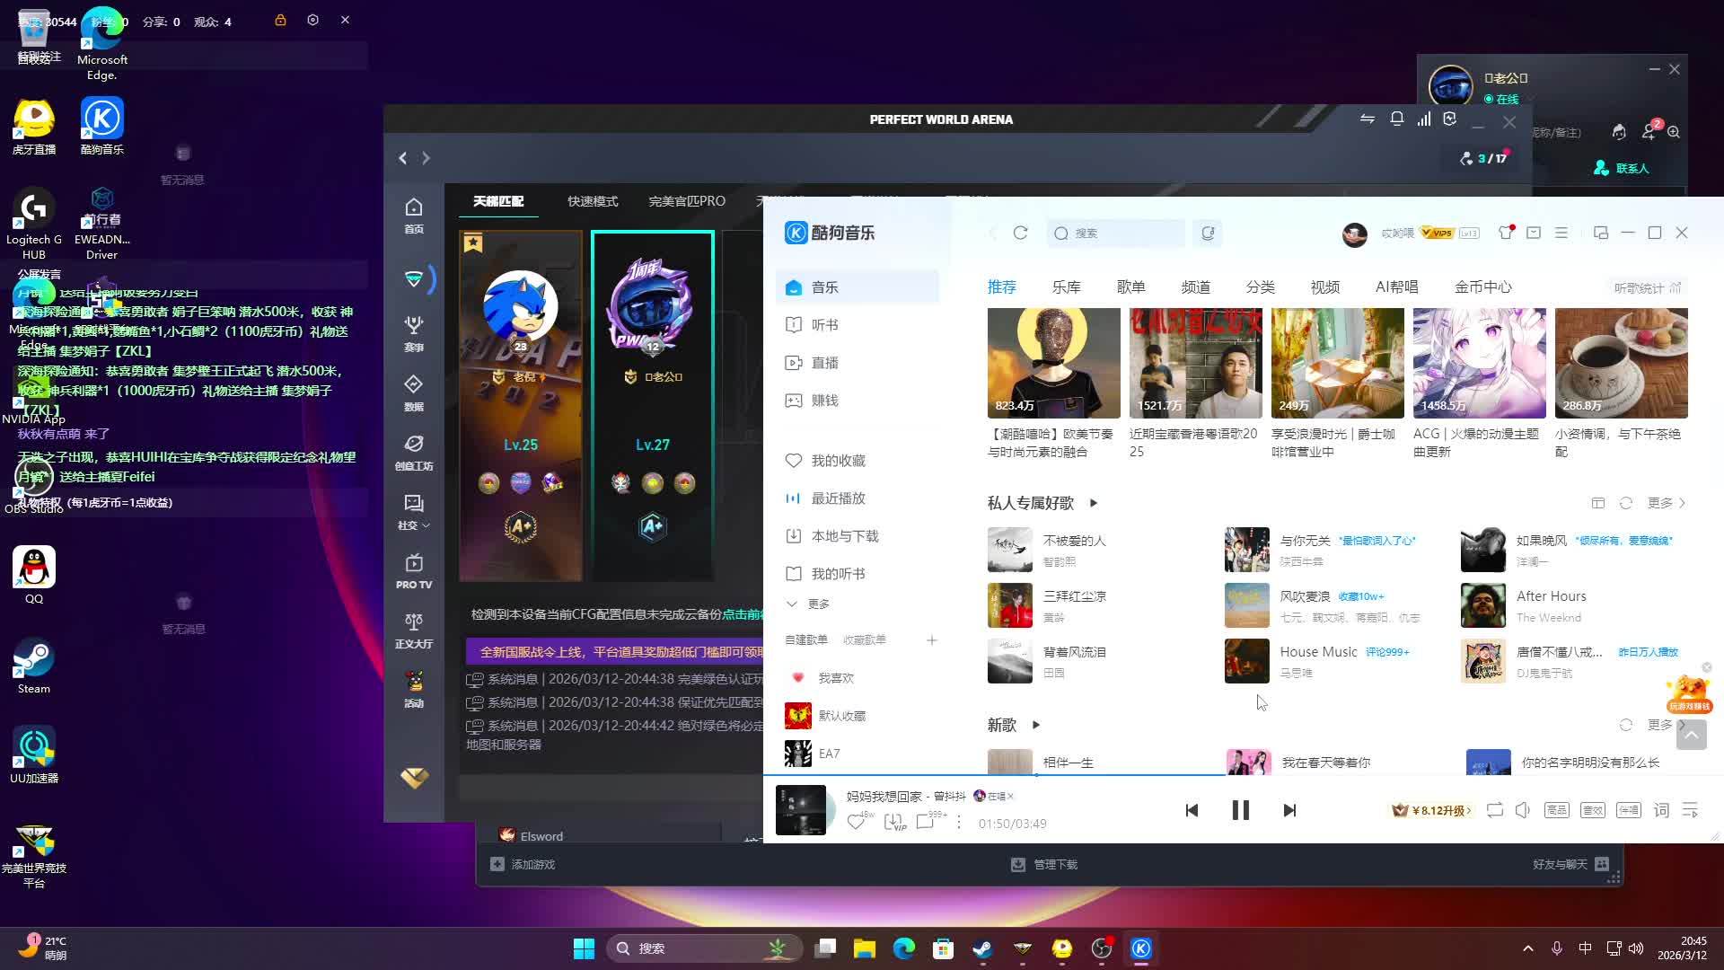Open PRO TV in the arena sidebar
This screenshot has height=970, width=1724.
pos(413,571)
